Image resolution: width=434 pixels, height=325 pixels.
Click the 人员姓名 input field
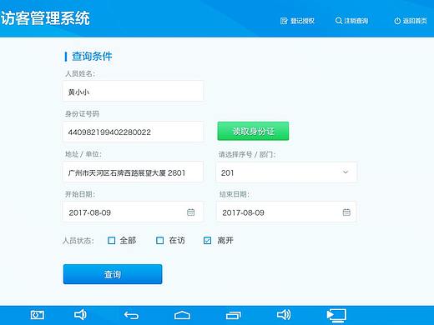coord(133,92)
